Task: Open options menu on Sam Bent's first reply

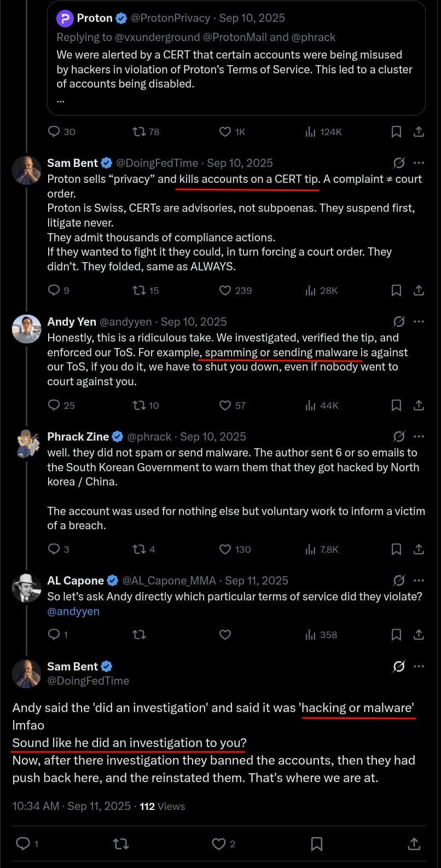Action: pos(419,163)
